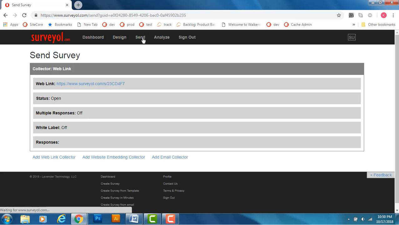Open the Backlog: Product bookmark
Image resolution: width=399 pixels, height=225 pixels.
(x=196, y=25)
